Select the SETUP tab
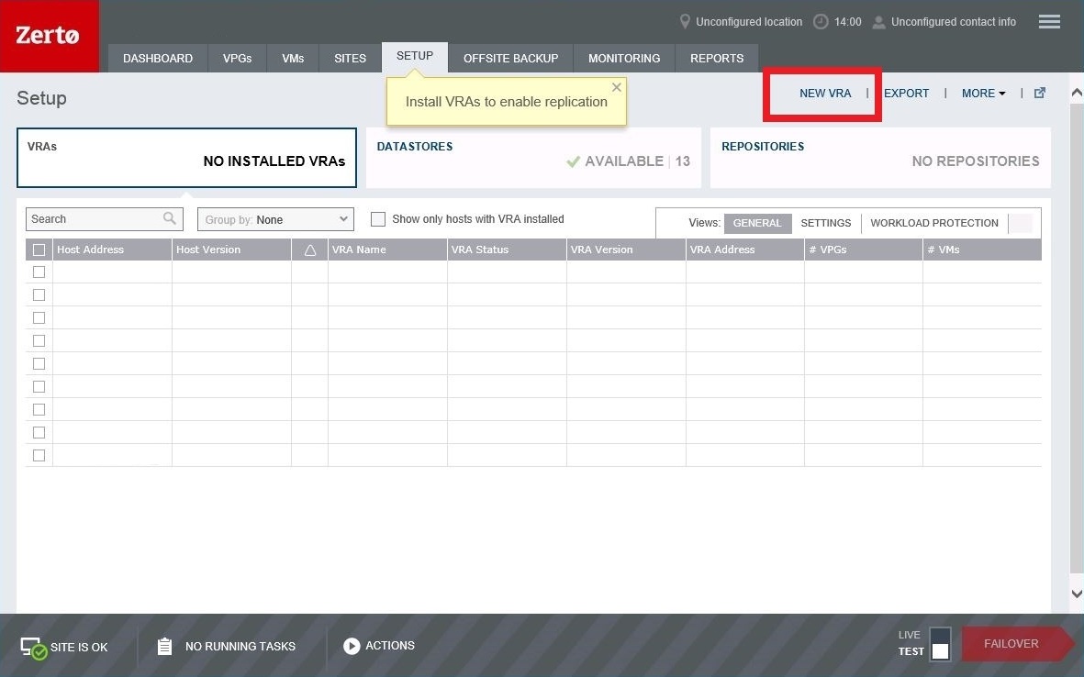Image resolution: width=1084 pixels, height=677 pixels. [x=415, y=57]
